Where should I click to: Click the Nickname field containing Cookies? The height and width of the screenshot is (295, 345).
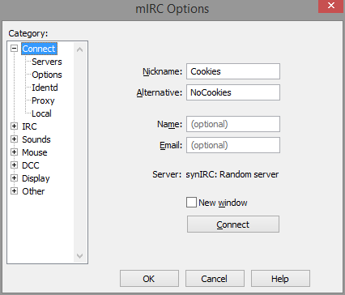(x=233, y=71)
